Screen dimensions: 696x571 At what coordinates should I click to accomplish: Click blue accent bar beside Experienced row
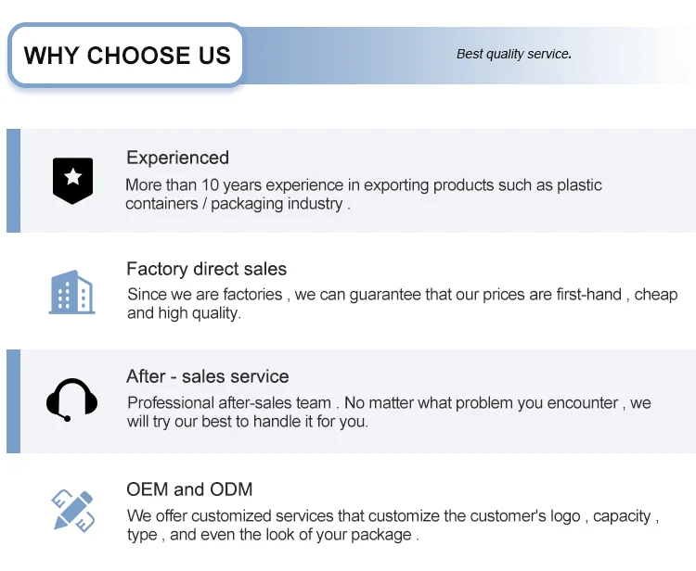pyautogui.click(x=13, y=180)
